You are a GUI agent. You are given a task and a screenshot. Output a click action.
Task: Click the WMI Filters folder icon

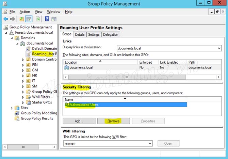pyautogui.click(x=28, y=97)
